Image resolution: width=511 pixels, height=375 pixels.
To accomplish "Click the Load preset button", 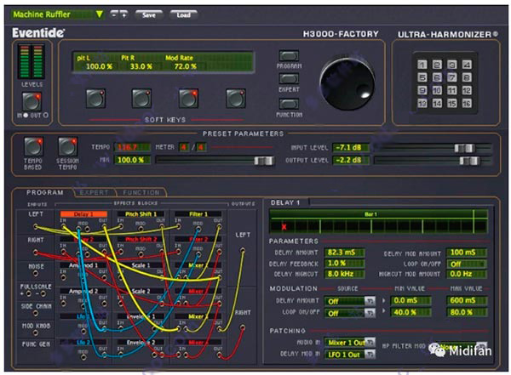I will [183, 15].
